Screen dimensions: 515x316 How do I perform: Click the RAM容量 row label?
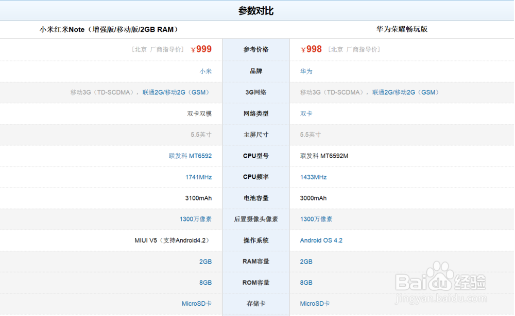point(256,262)
